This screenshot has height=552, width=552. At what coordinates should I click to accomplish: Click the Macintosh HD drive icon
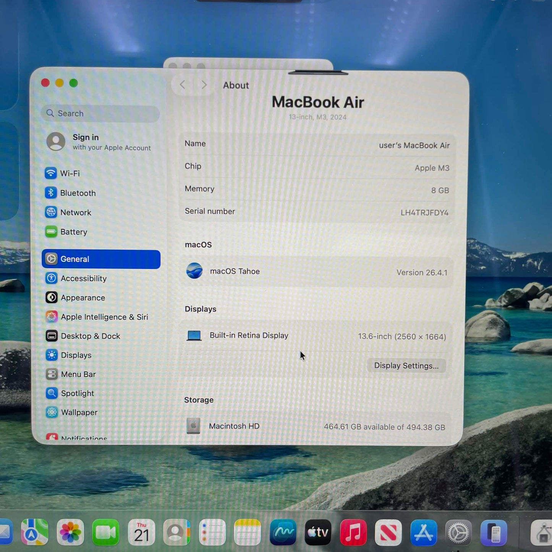point(193,426)
